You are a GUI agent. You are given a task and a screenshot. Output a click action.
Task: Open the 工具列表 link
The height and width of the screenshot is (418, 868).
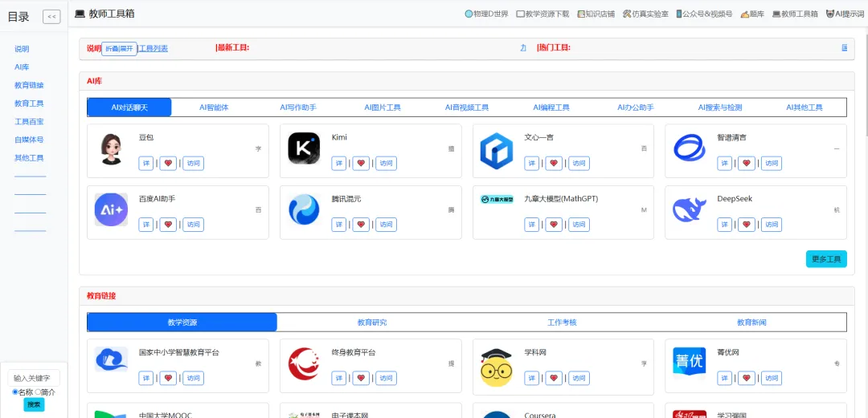click(x=154, y=49)
